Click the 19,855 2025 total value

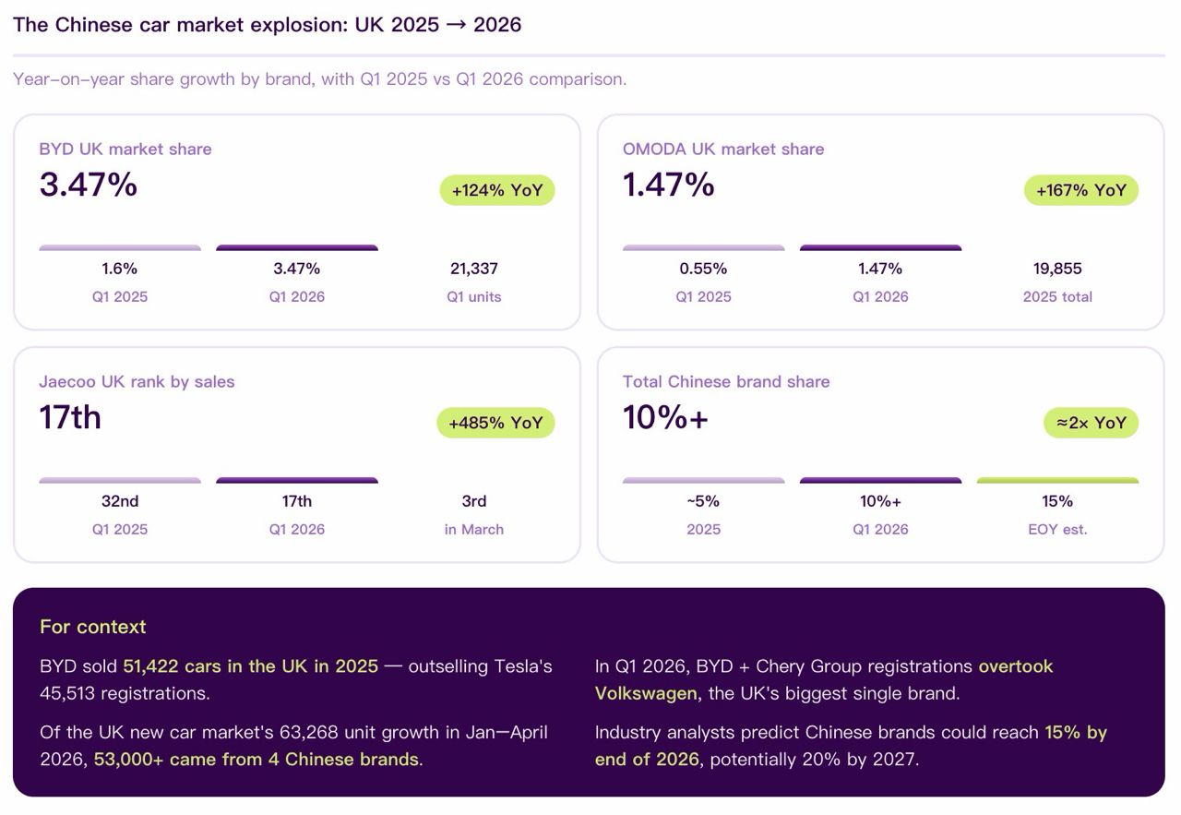(1057, 269)
